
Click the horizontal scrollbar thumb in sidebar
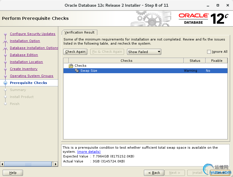pyautogui.click(x=28, y=164)
